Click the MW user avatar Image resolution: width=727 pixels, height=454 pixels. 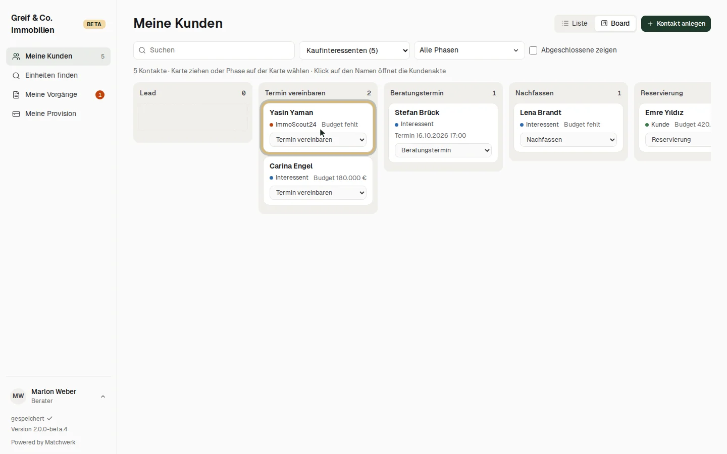18,396
